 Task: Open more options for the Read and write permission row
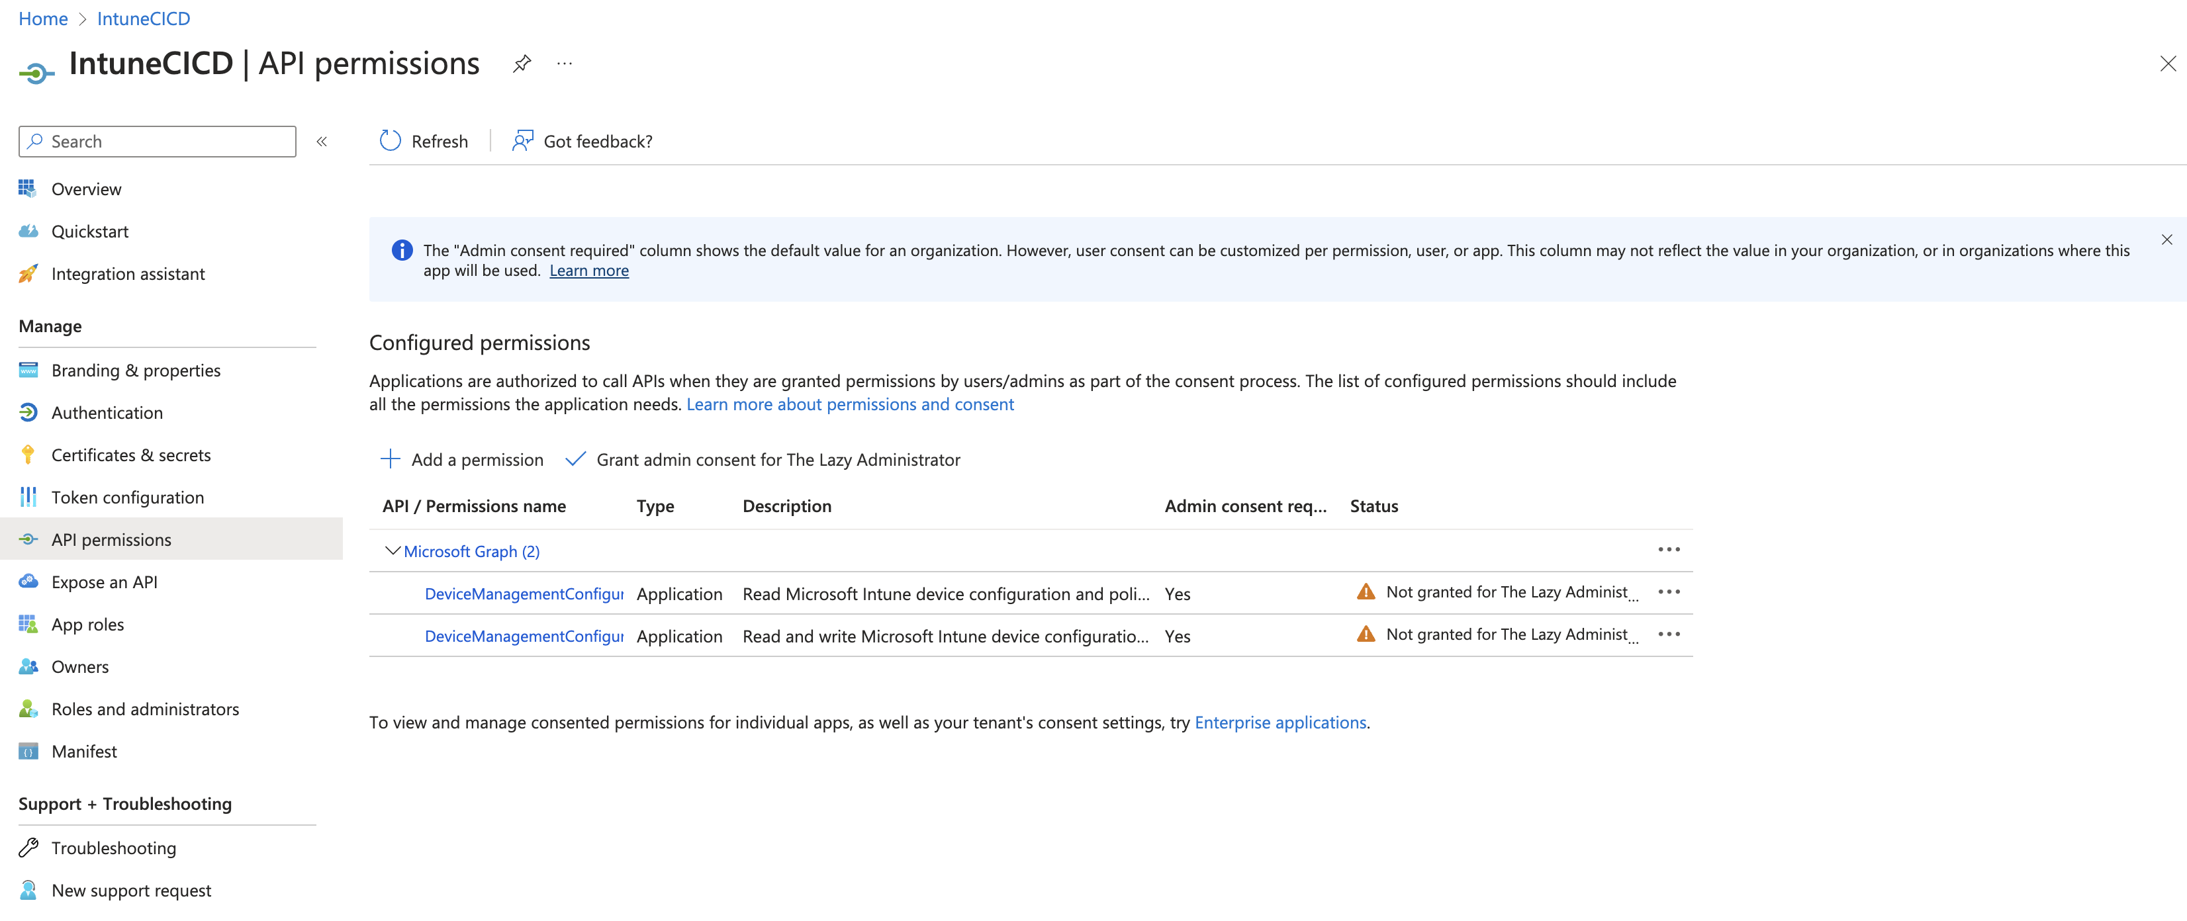point(1668,635)
